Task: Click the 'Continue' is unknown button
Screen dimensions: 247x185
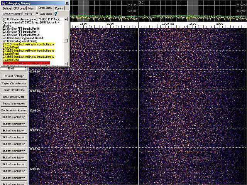Action: [x=14, y=110]
